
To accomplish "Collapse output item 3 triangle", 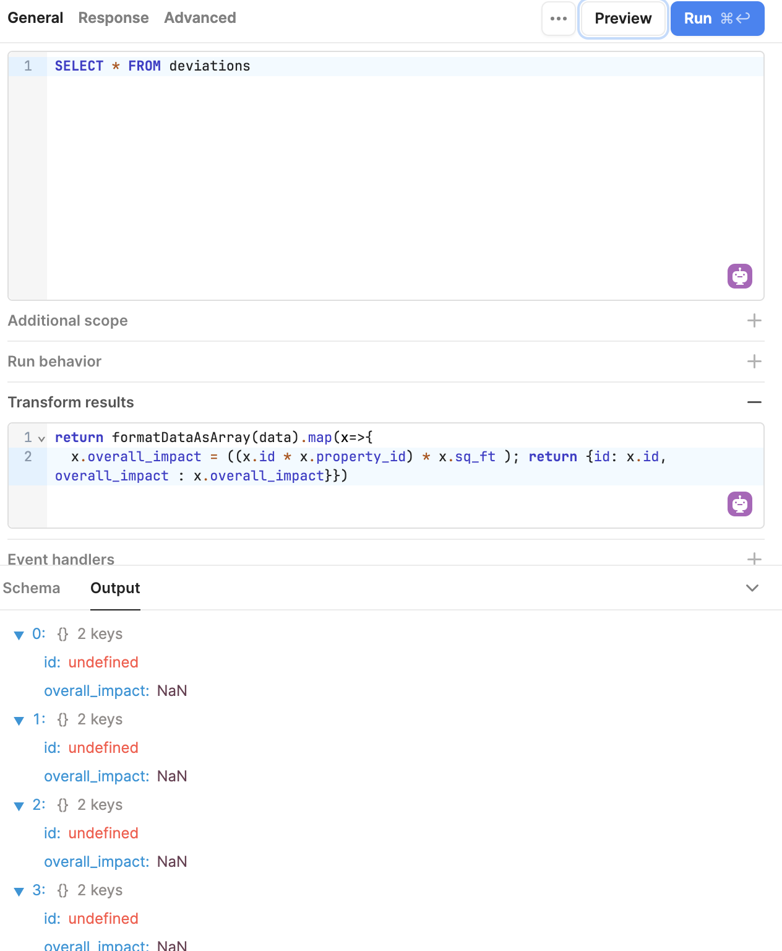I will [x=19, y=892].
